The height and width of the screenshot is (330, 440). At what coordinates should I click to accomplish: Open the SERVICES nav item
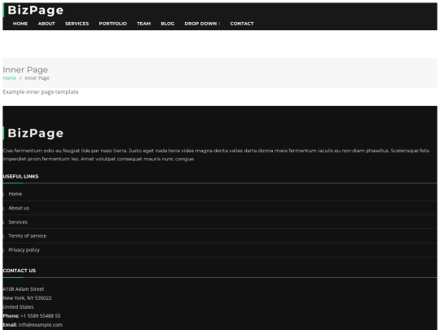77,24
